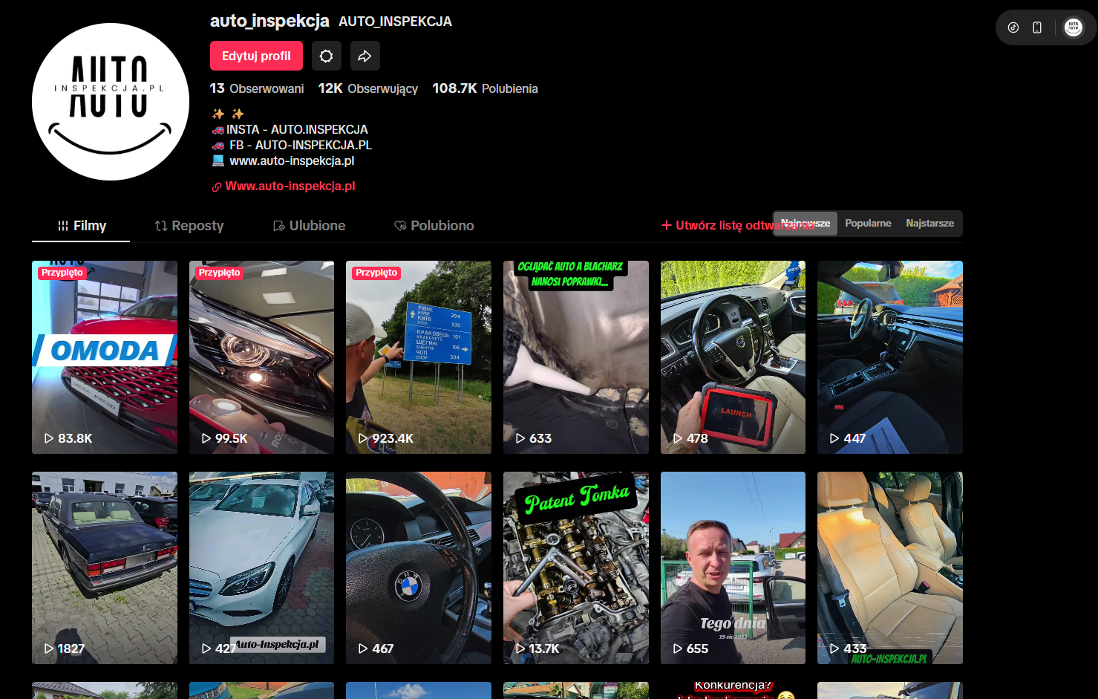Screen dimensions: 1098x699
Task: Click the large Auto Inspekcja profile picture
Action: coord(111,102)
